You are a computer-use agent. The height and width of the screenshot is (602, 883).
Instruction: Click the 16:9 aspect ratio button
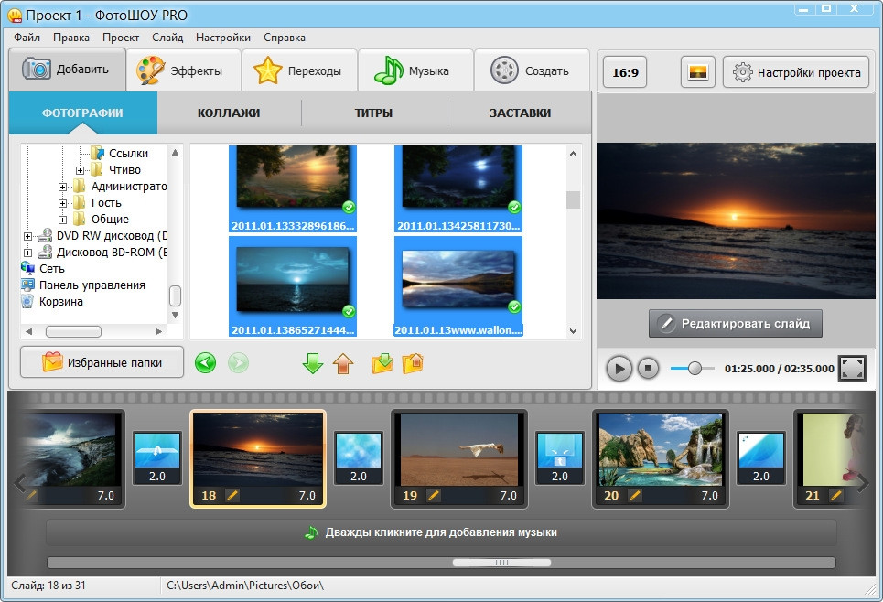[625, 72]
